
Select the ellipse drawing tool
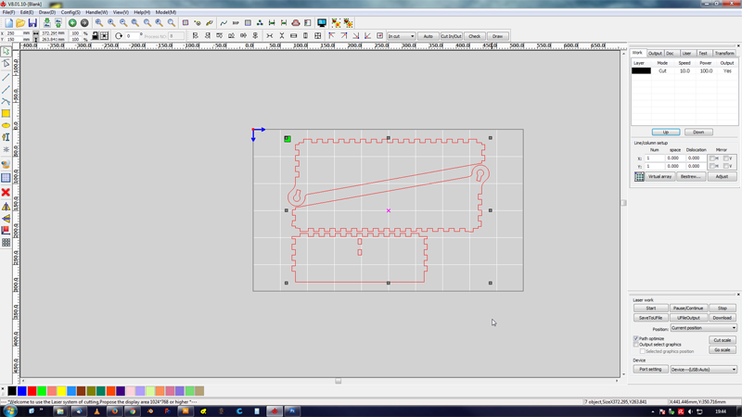(x=6, y=125)
